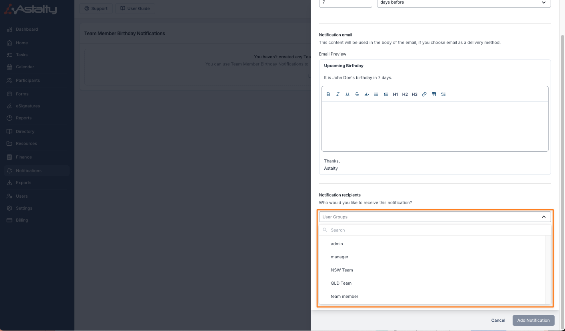Cancel the notification form
Viewport: 565px width, 331px height.
click(498, 320)
